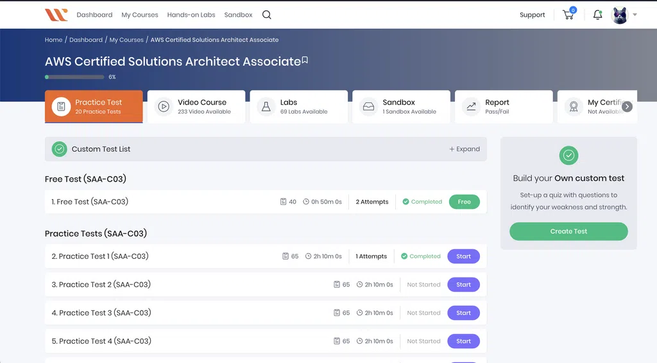657x363 pixels.
Task: Click the Video Course play icon
Action: click(164, 107)
